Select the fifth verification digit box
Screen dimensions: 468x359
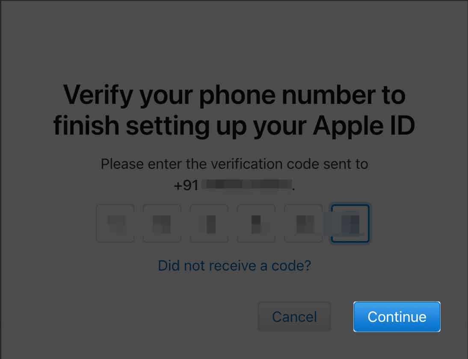click(x=303, y=223)
